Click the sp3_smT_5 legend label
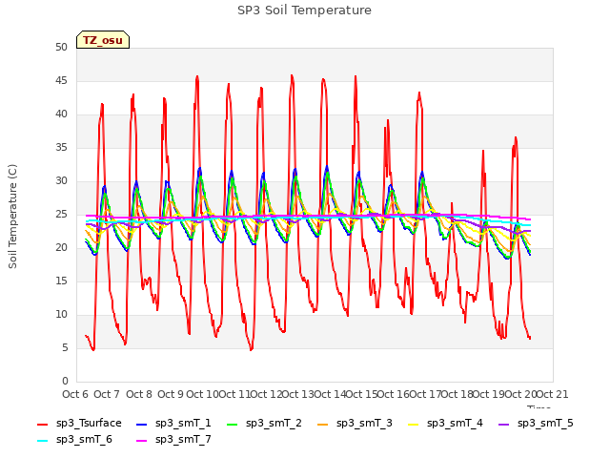The height and width of the screenshot is (458, 610). coord(545,423)
